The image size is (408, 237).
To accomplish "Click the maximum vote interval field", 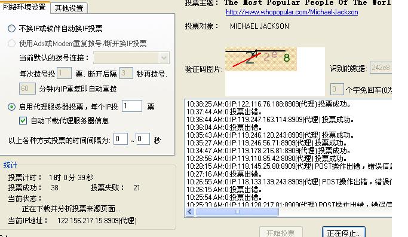I will click(143, 139).
